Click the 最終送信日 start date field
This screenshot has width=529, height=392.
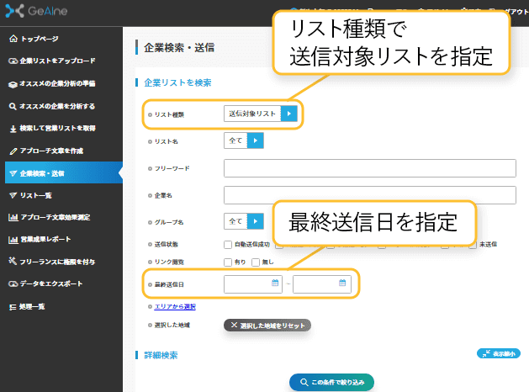coord(253,284)
